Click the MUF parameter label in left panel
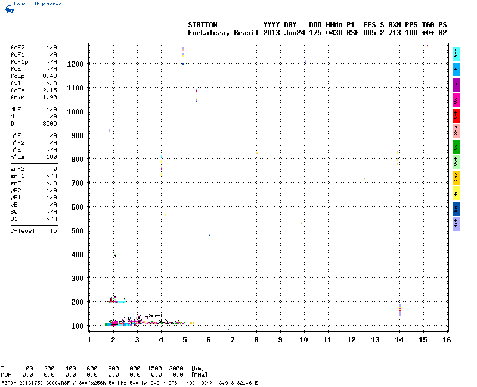Image resolution: width=477 pixels, height=387 pixels. click(x=16, y=110)
